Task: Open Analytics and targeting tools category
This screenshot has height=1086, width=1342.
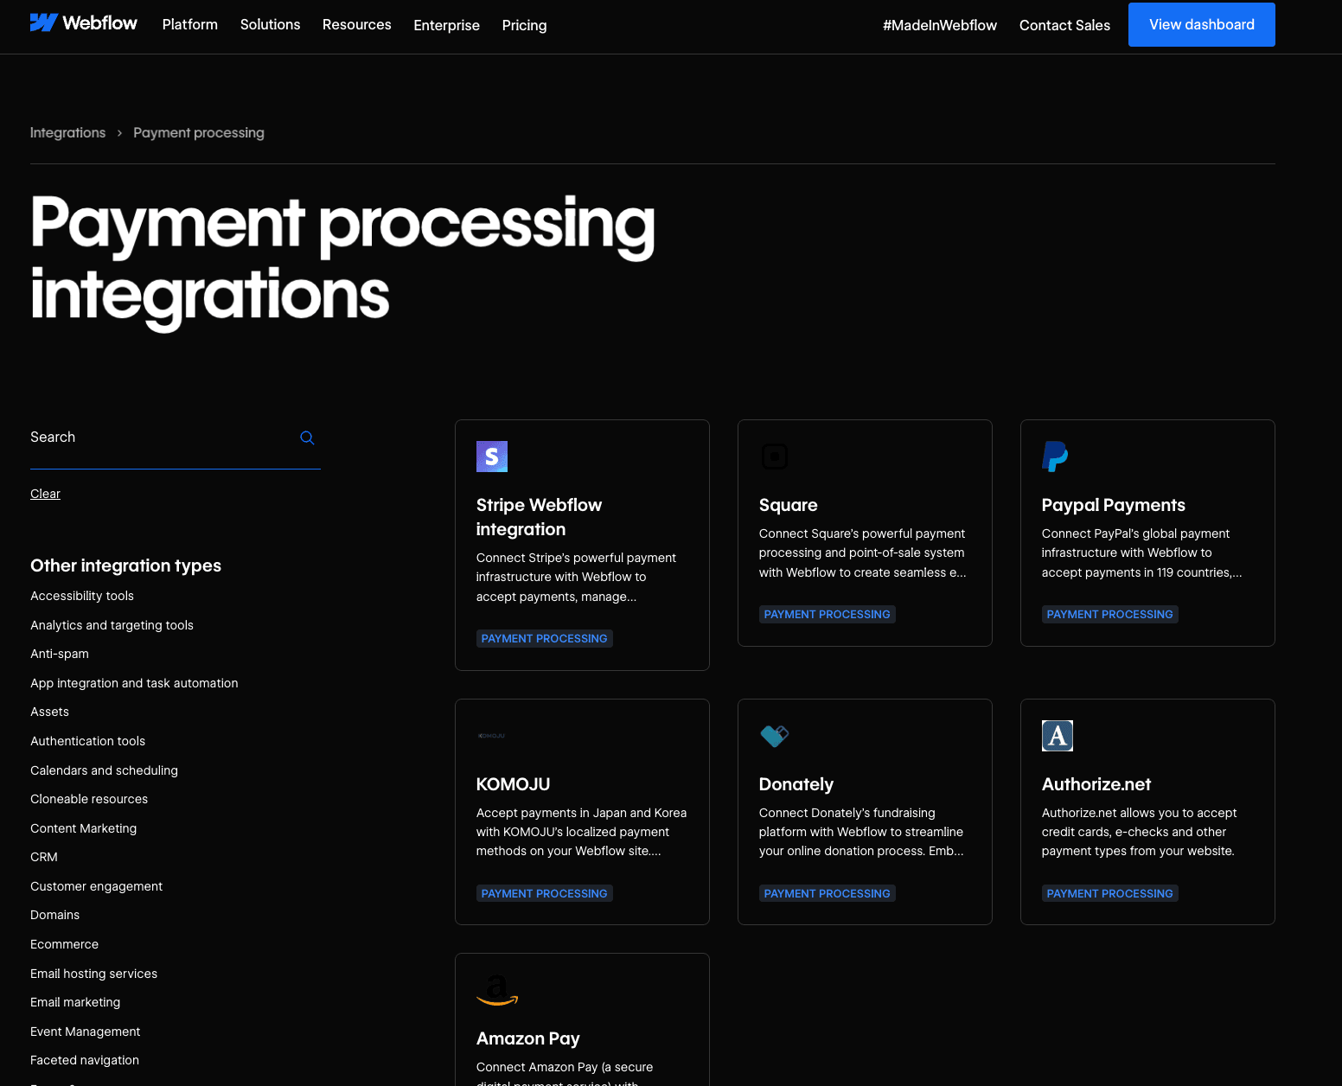Action: pos(112,625)
